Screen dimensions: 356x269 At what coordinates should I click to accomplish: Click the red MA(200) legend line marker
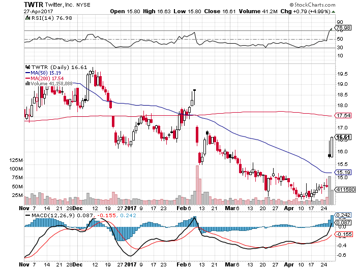(x=27, y=78)
